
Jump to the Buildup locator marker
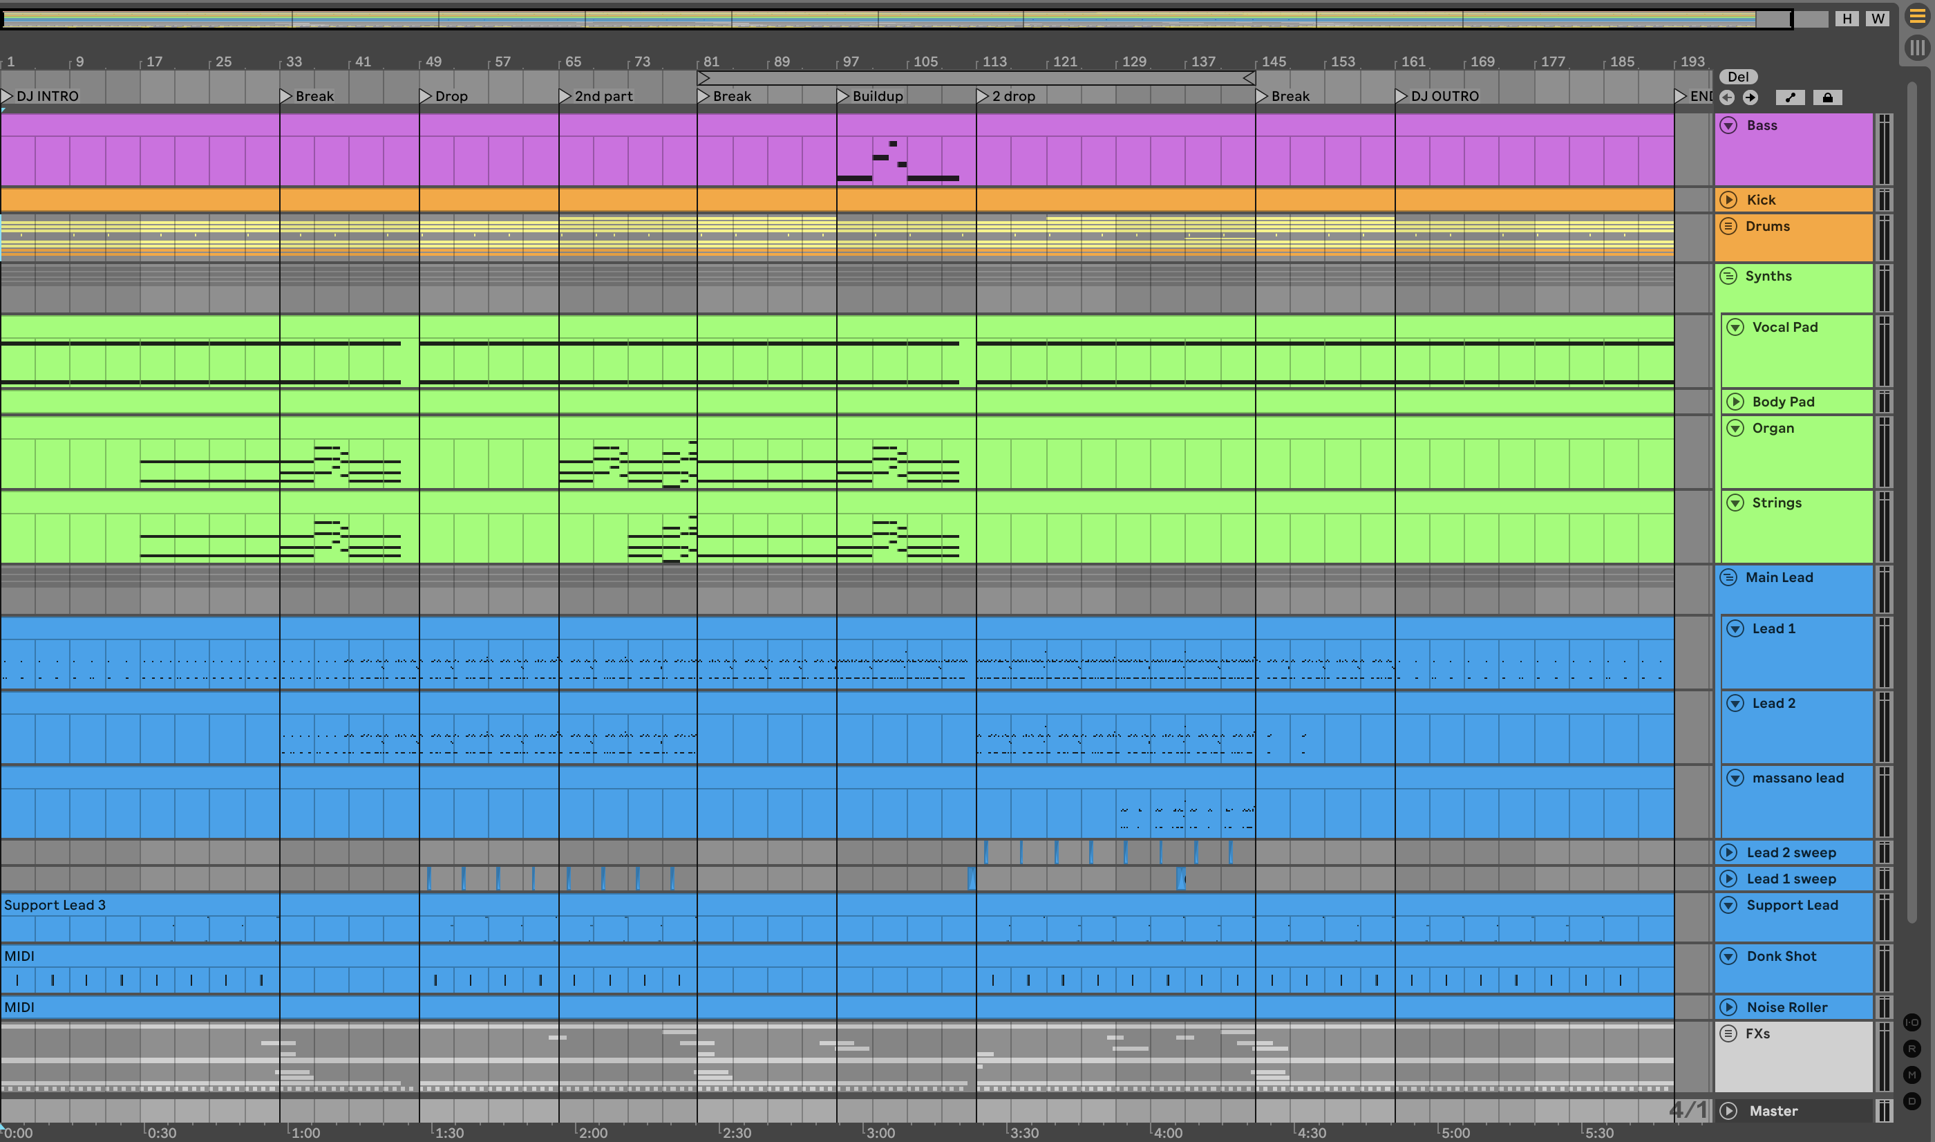pos(844,96)
